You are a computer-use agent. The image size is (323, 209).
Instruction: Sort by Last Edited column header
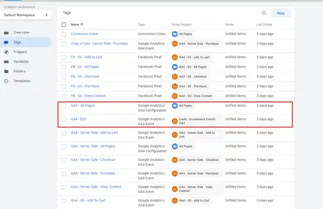(264, 24)
